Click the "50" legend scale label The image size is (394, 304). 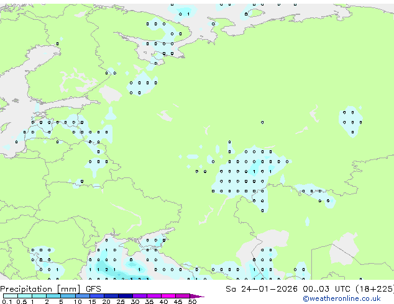tap(192, 302)
